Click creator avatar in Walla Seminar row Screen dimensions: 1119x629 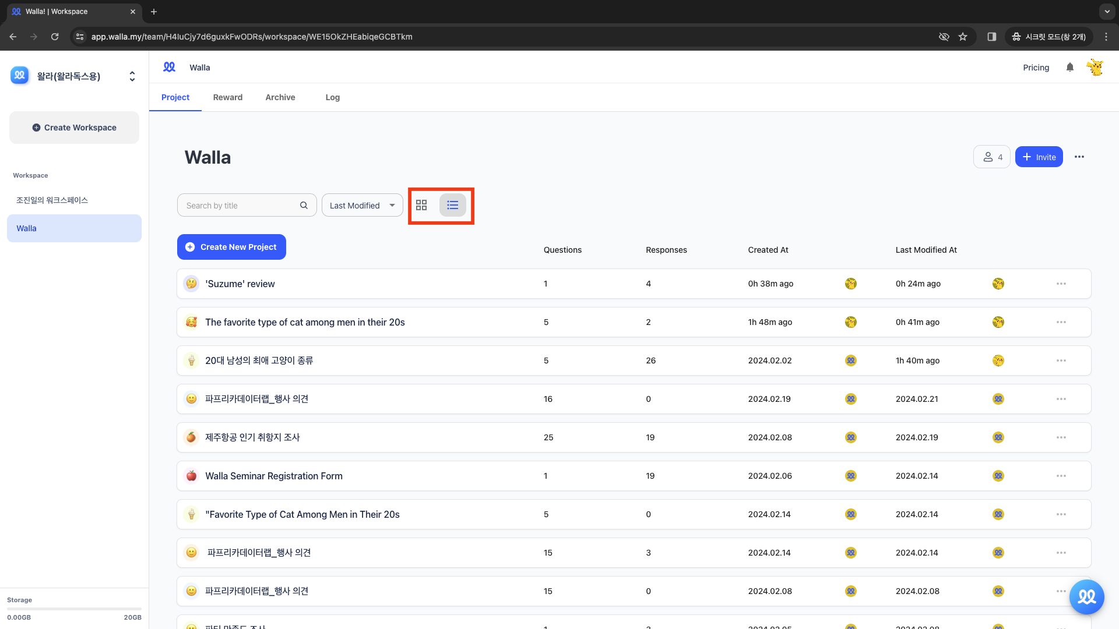[851, 476]
